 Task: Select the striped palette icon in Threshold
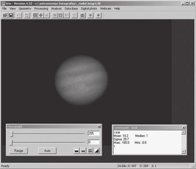tap(90, 151)
